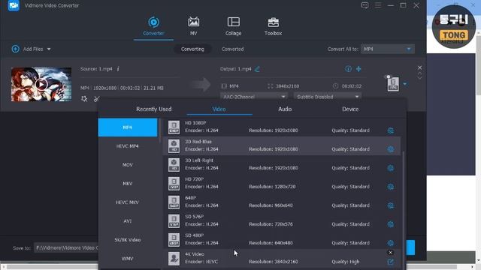Click the HD 1080P preset icon
The width and height of the screenshot is (481, 270).
pyautogui.click(x=174, y=127)
